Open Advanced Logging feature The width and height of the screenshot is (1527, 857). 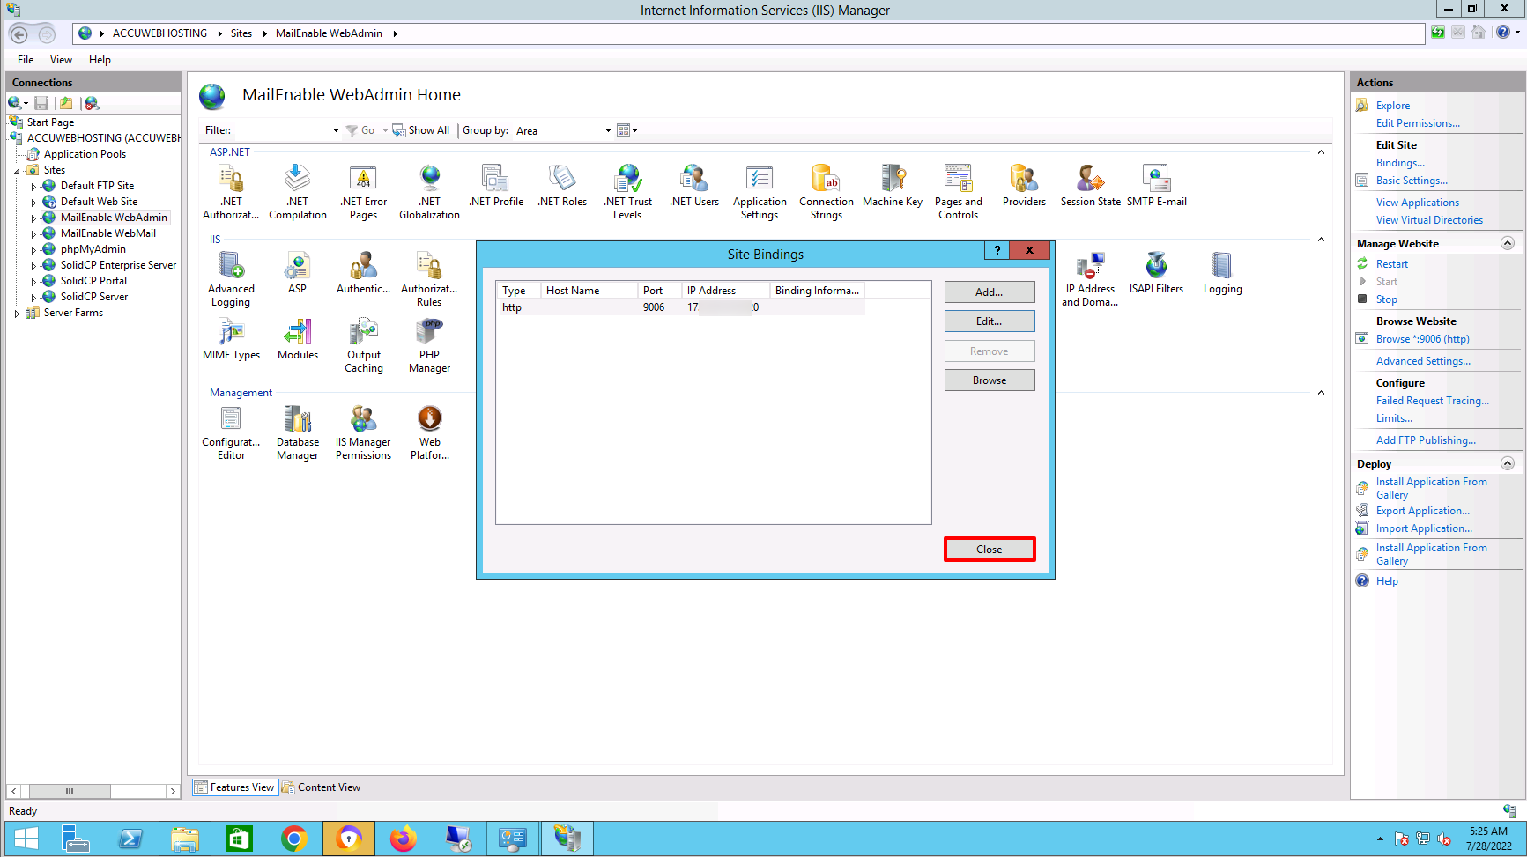tap(231, 278)
